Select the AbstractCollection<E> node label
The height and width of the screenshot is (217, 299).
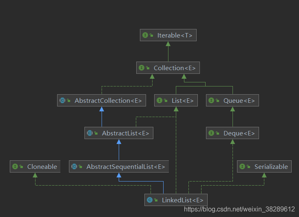coord(108,100)
